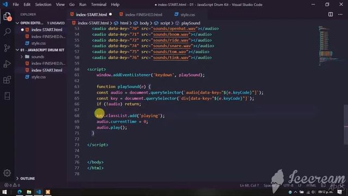
Task: Select index-FINISHED.h... under Open Editors
Action: pos(48,36)
